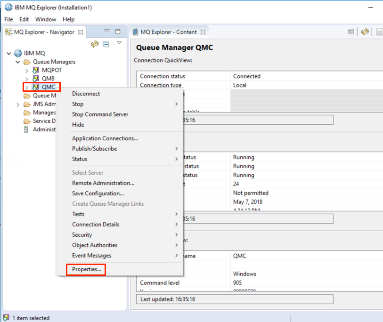Expand the MQPOT queue manager node

[x=27, y=71]
